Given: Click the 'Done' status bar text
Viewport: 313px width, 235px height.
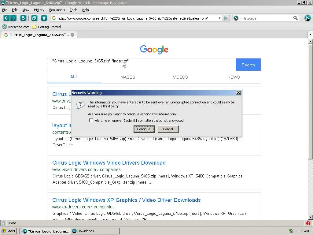Looking at the screenshot, I should point(13,223).
